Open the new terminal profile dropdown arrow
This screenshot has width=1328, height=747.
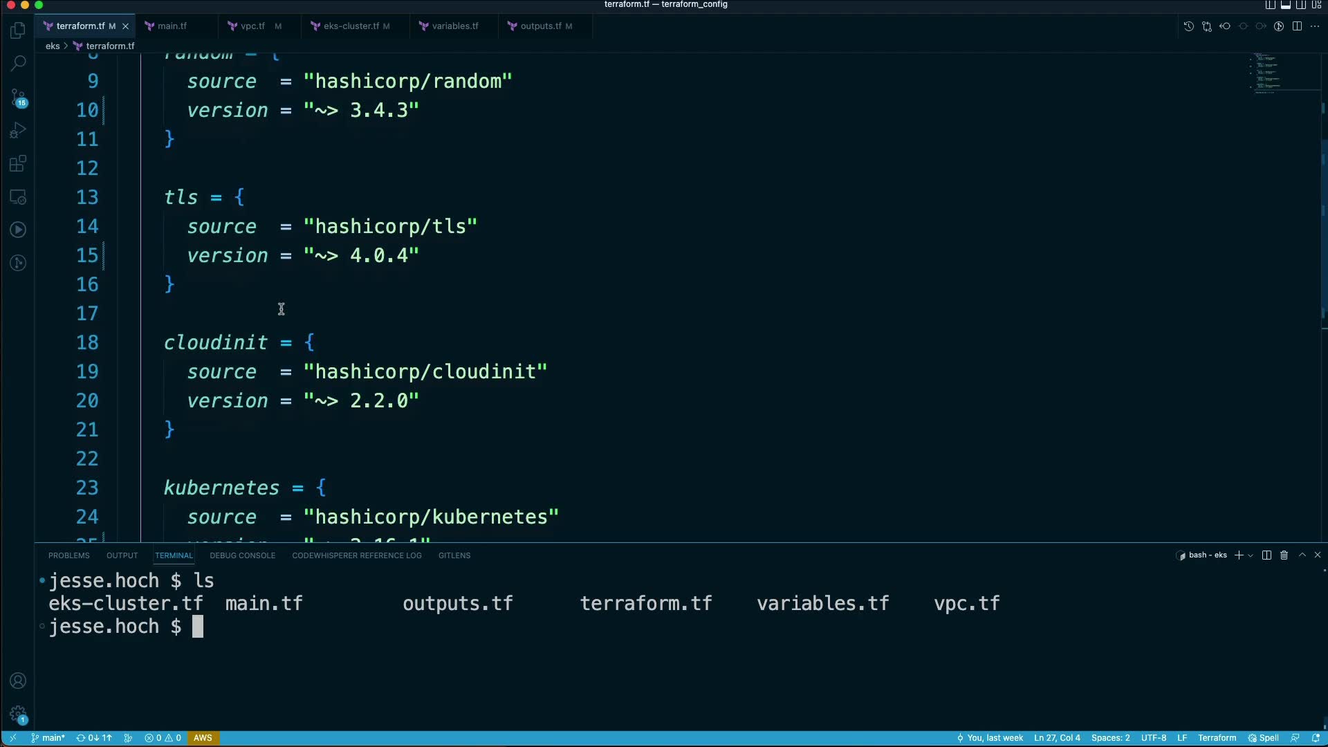1251,555
